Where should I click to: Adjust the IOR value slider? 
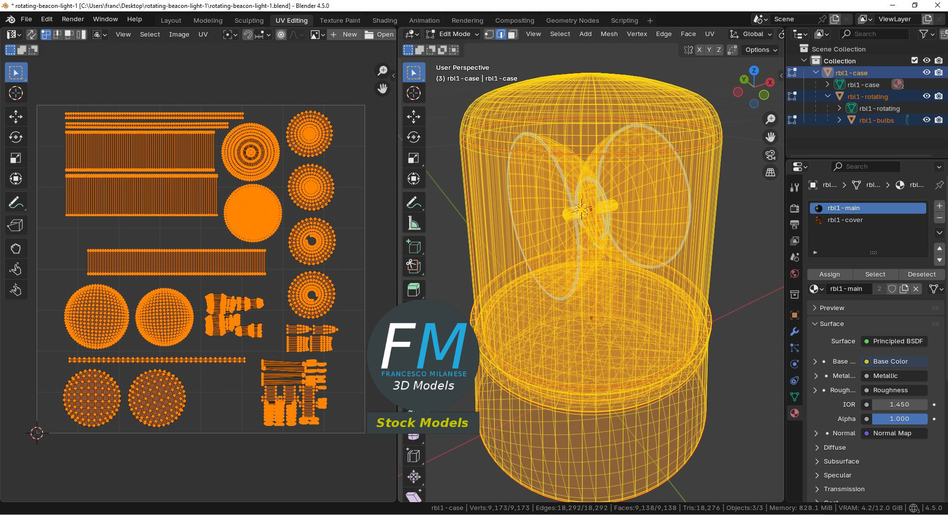click(x=899, y=405)
